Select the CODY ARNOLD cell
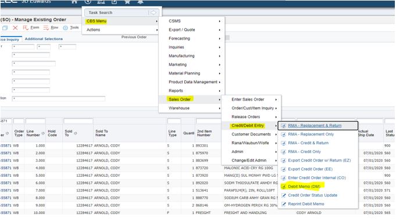The image size is (396, 221). coord(309,213)
